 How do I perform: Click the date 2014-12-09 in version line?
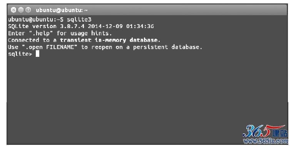click(105, 26)
